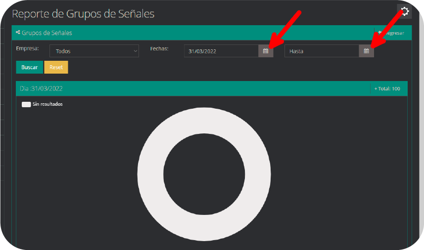Click the Empresa field label
The height and width of the screenshot is (250, 424).
click(x=27, y=48)
